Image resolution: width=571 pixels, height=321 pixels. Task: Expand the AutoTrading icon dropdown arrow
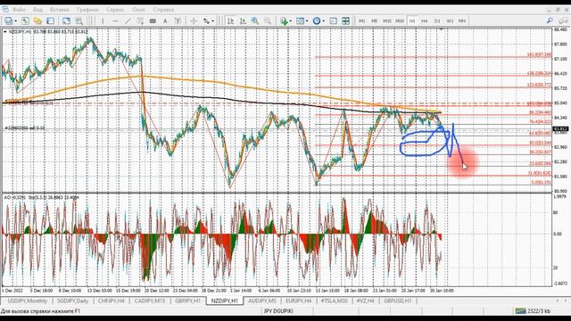291,21
